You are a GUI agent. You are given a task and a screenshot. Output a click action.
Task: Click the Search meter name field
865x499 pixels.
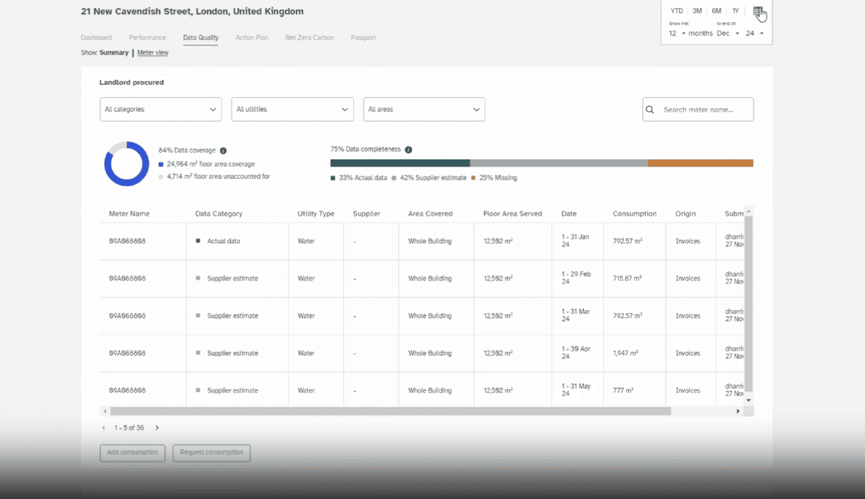click(x=698, y=110)
